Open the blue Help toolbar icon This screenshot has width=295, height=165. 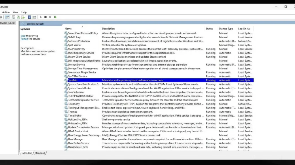pyautogui.click(x=29, y=17)
